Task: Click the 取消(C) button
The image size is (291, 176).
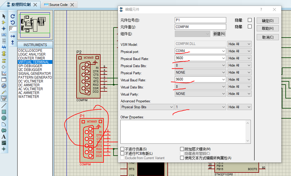Action: (268, 37)
